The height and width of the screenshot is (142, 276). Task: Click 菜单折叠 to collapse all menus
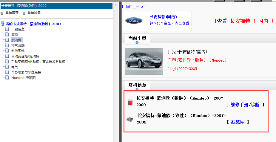pyautogui.click(x=34, y=13)
